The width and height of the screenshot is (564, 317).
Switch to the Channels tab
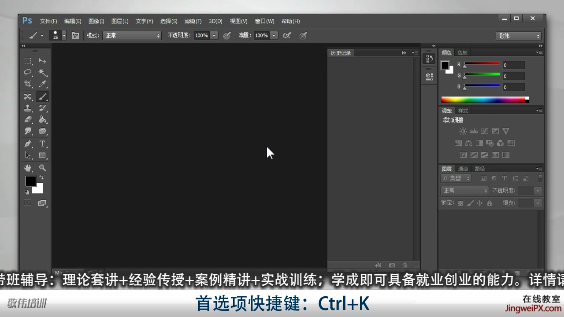tap(463, 169)
